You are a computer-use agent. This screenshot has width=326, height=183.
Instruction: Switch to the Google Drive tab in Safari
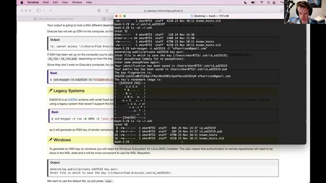point(53,19)
